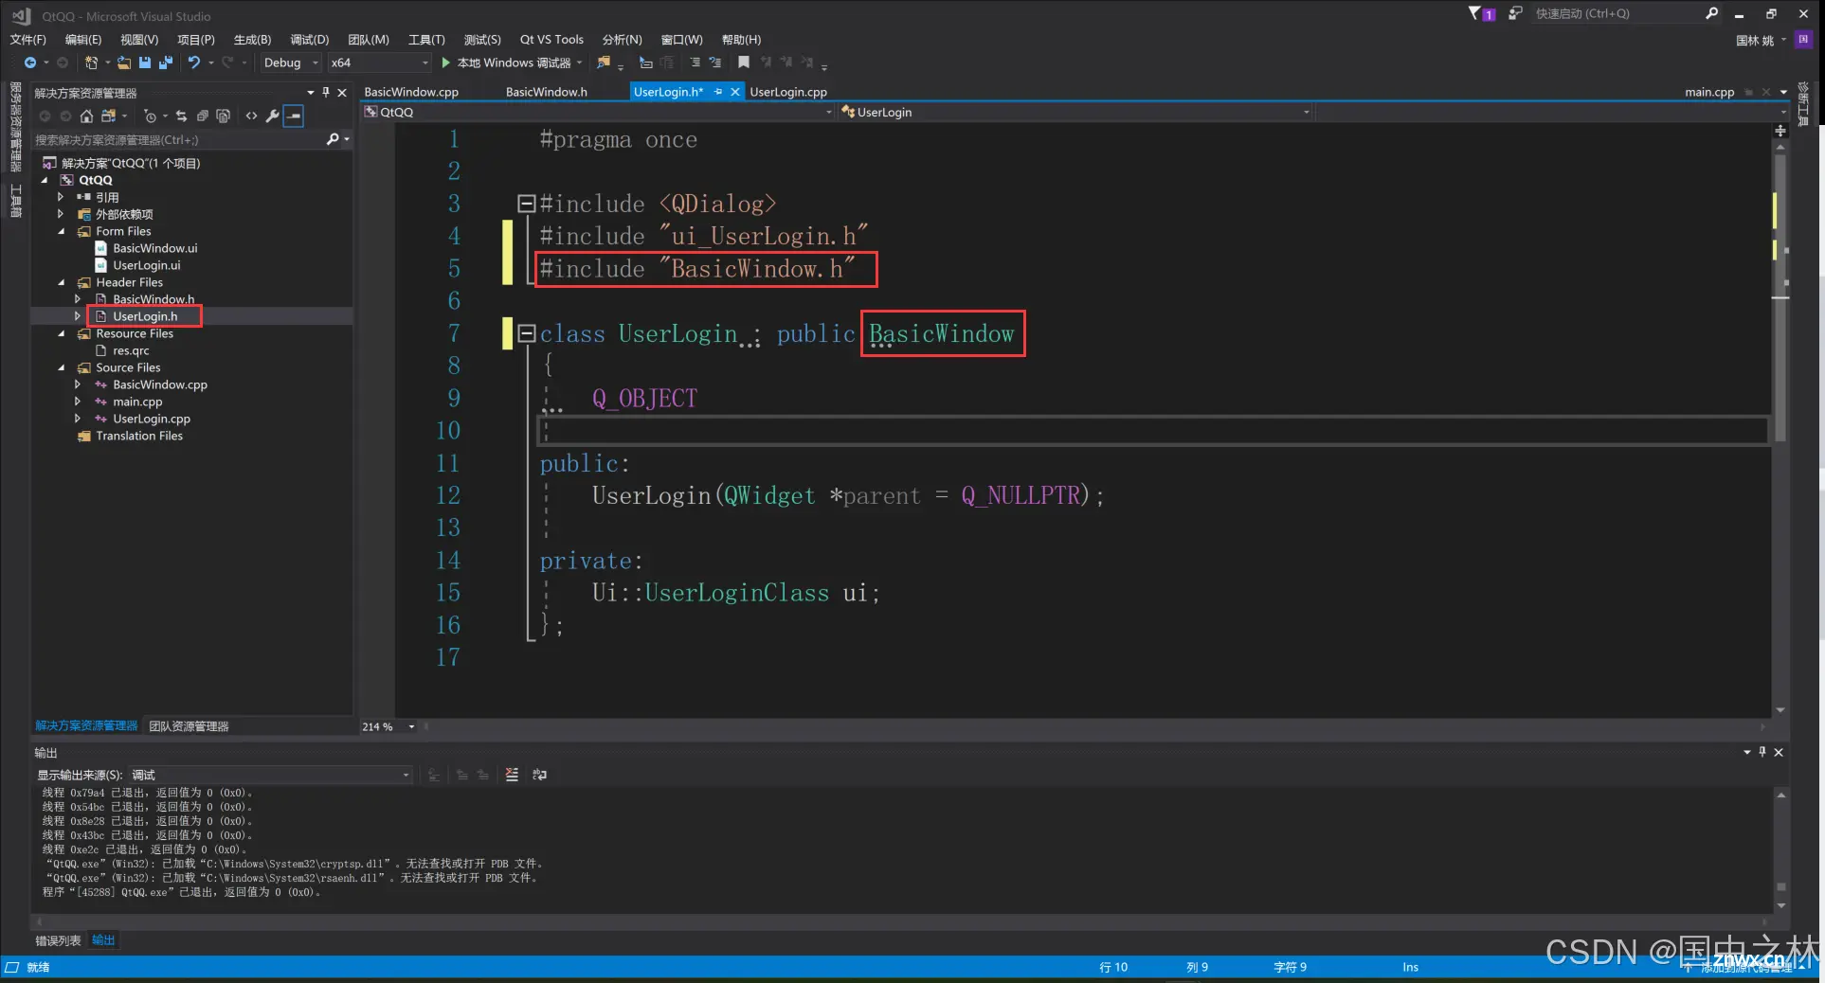1825x983 pixels.
Task: Click the solution view switcher icon
Action: tap(109, 116)
